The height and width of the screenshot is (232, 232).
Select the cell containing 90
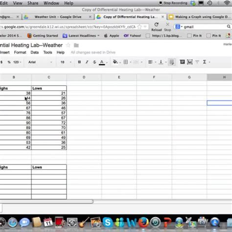(16, 123)
